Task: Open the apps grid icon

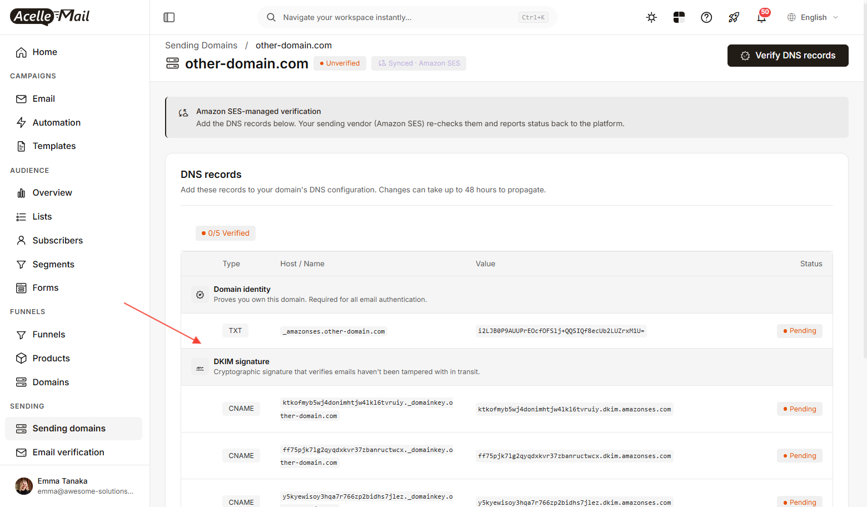Action: pos(679,17)
